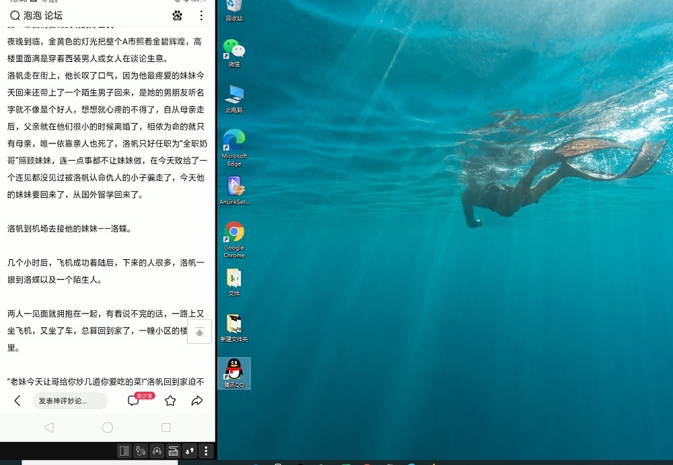Open the three-dot menu in forum header
673x465 pixels.
pos(201,16)
